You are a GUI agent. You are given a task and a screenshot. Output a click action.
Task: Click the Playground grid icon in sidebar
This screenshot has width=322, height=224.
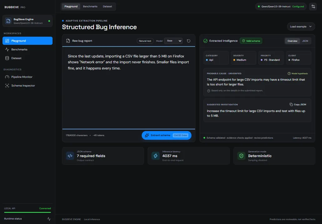(7, 41)
